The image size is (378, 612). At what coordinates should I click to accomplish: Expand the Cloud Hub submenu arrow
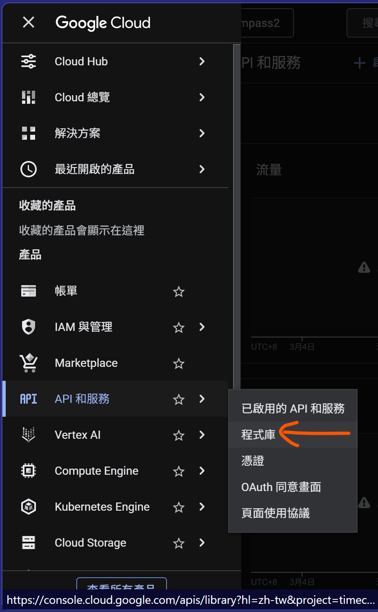tap(202, 61)
